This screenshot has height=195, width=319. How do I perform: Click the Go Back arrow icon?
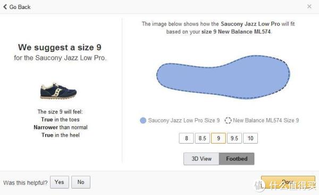(5, 7)
